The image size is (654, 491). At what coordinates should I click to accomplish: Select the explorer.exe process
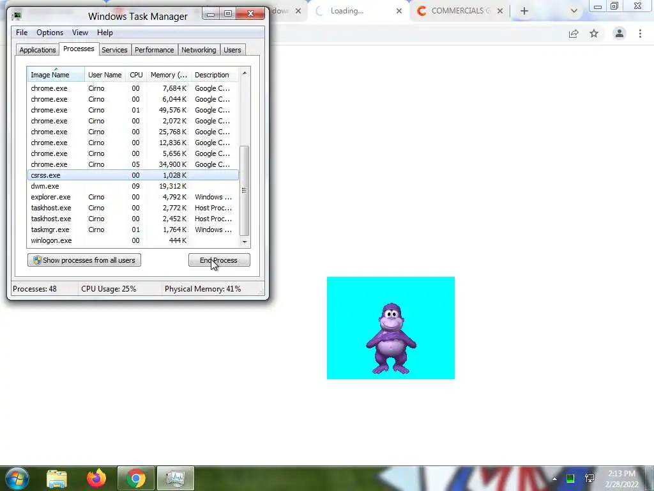tap(133, 197)
